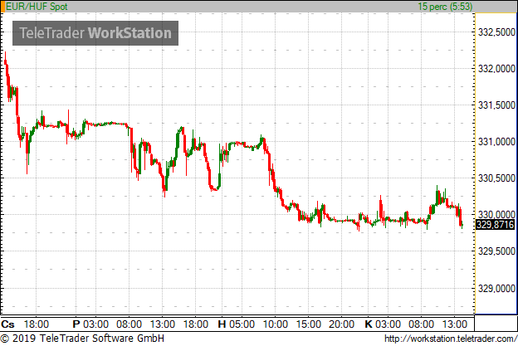Click the 330,5000 price axis label
The height and width of the screenshot is (346, 518).
tap(497, 178)
